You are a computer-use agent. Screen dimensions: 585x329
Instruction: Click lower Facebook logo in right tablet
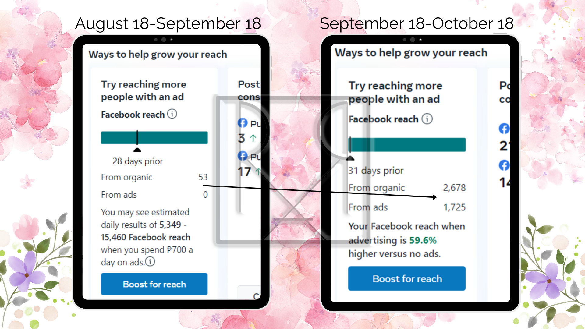[504, 165]
